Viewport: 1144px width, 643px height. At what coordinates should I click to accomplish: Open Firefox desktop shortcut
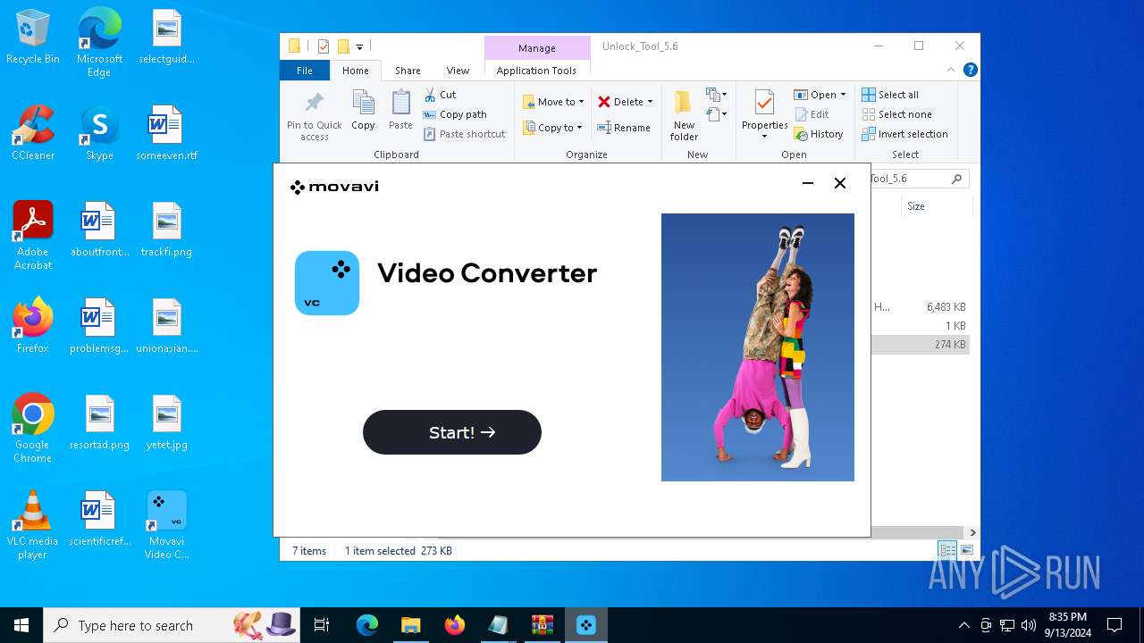click(33, 326)
